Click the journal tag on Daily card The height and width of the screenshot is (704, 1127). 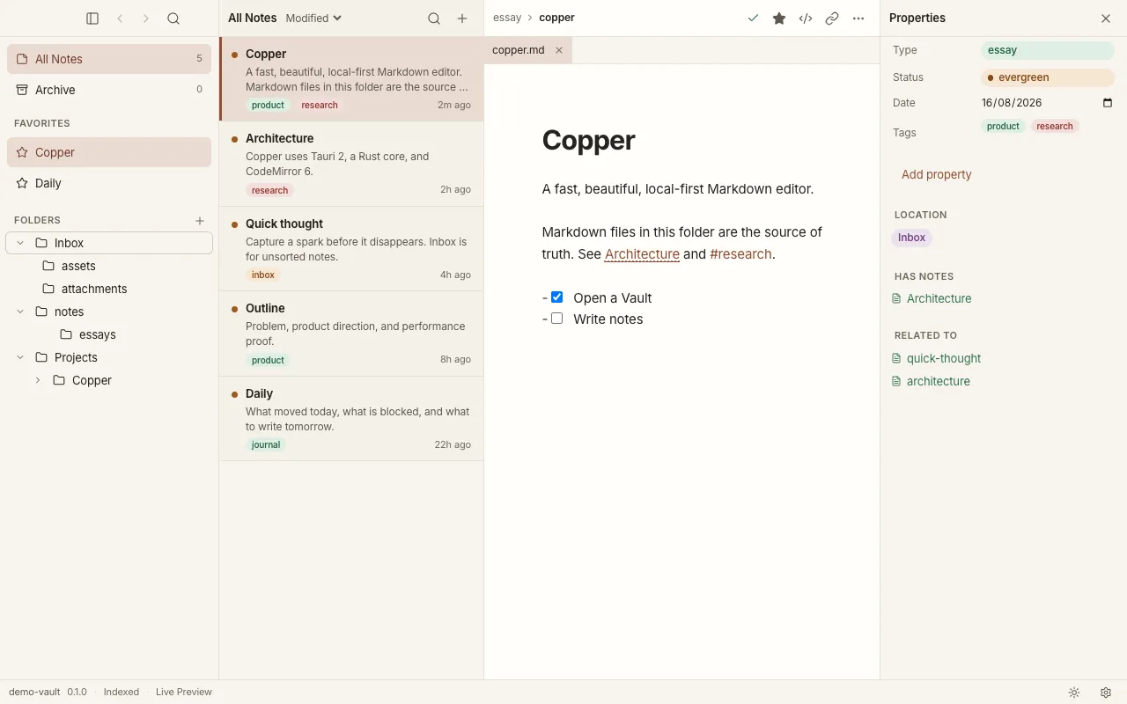point(266,445)
